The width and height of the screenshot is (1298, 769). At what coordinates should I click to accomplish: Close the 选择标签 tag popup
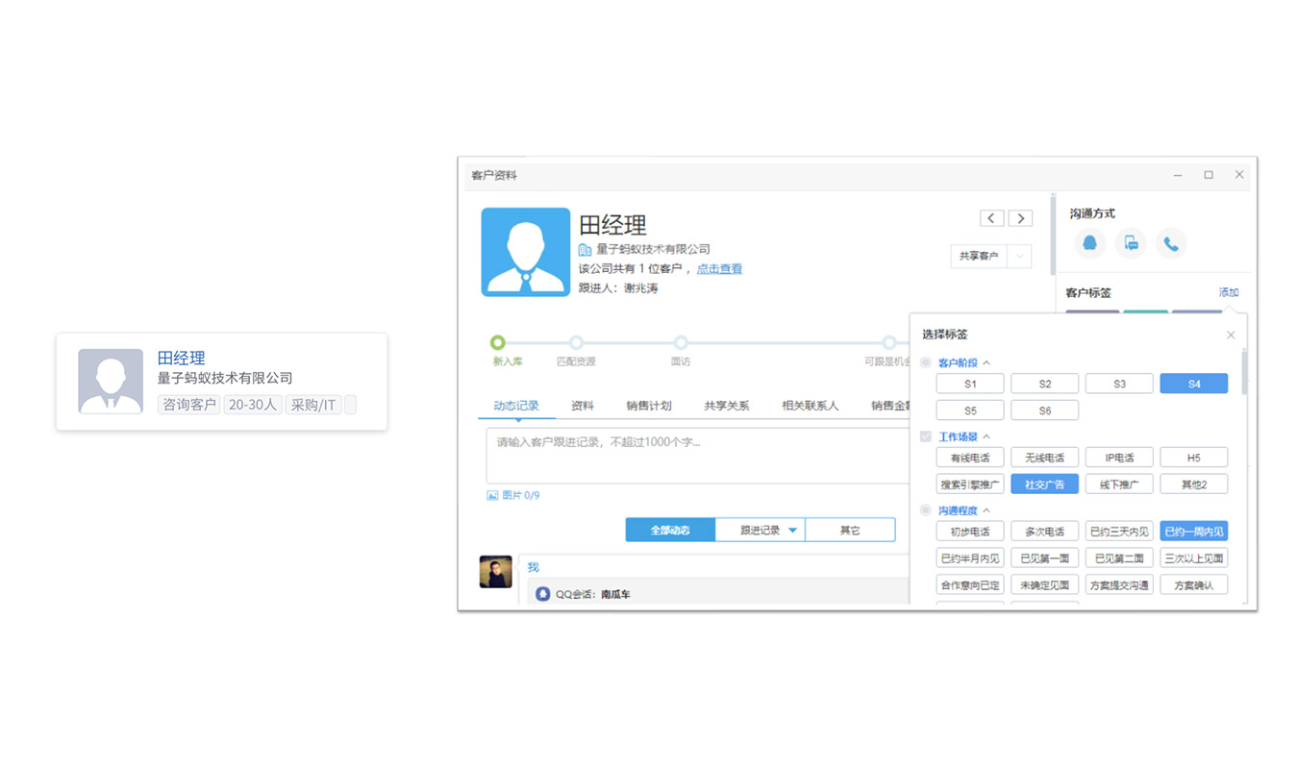coord(1231,335)
